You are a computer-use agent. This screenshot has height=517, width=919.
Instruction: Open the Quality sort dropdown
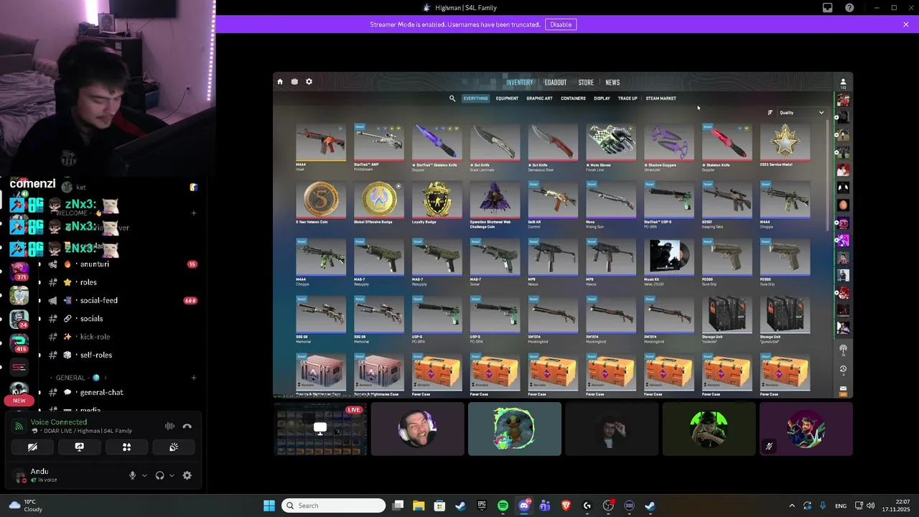point(802,113)
